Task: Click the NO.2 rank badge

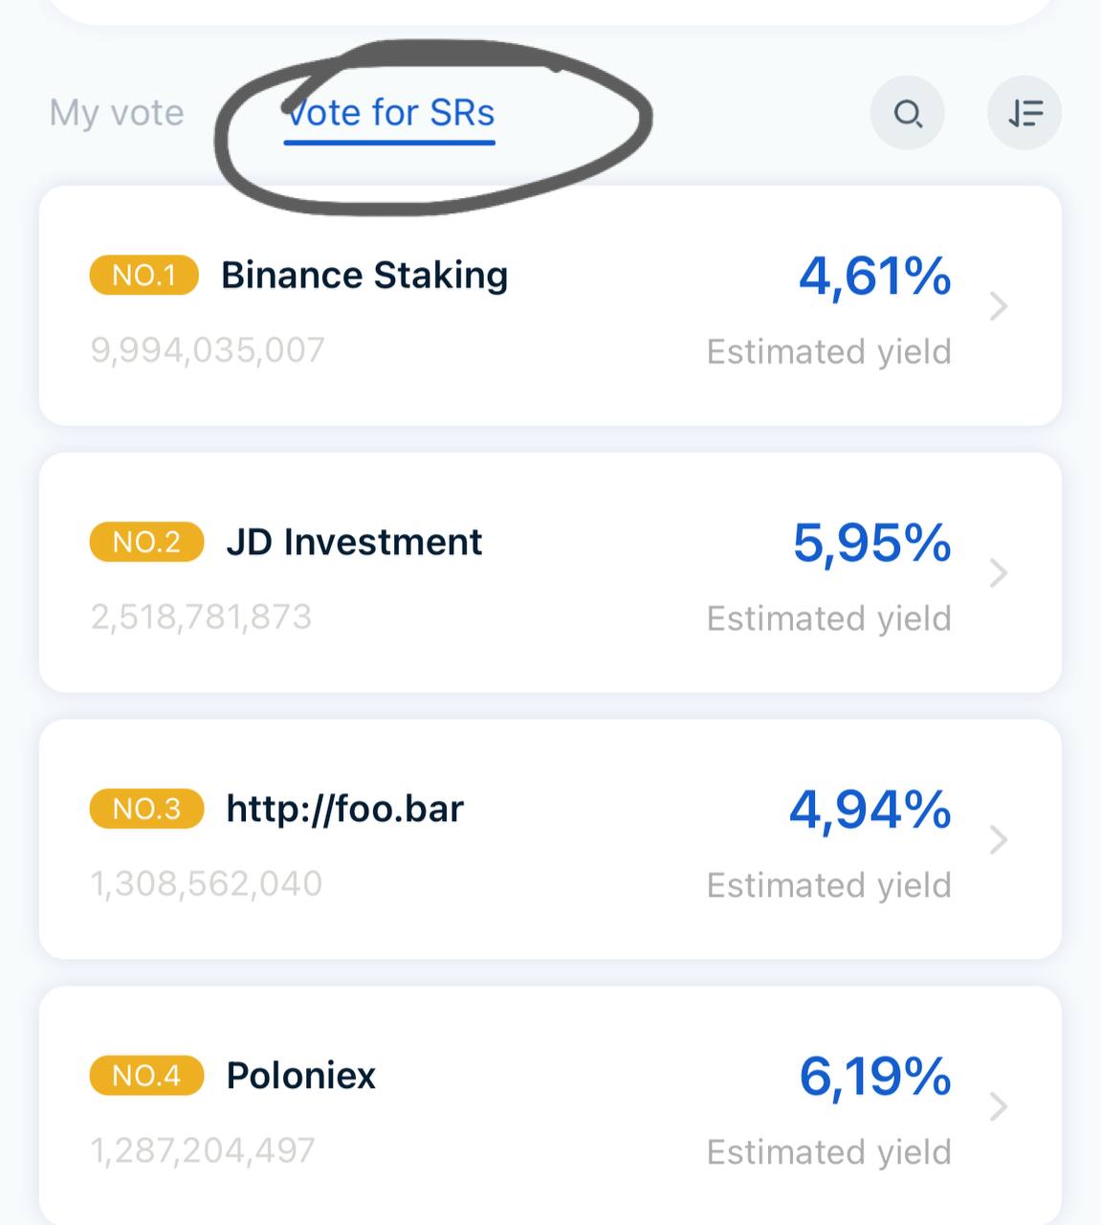Action: 146,542
